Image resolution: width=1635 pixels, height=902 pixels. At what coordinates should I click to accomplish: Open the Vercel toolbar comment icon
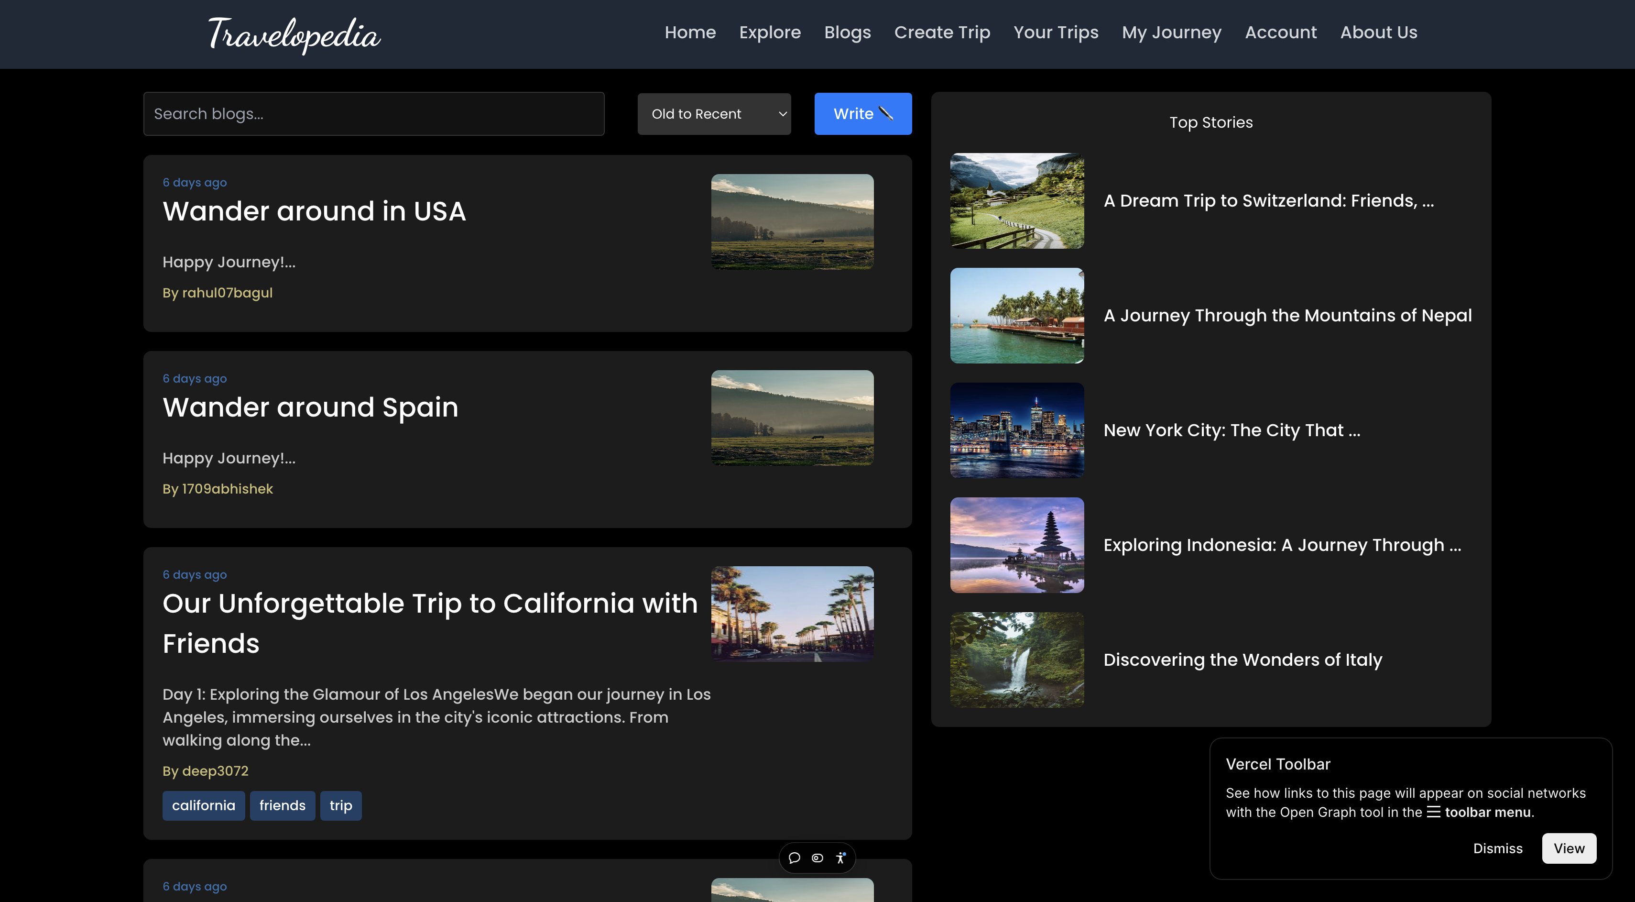794,858
